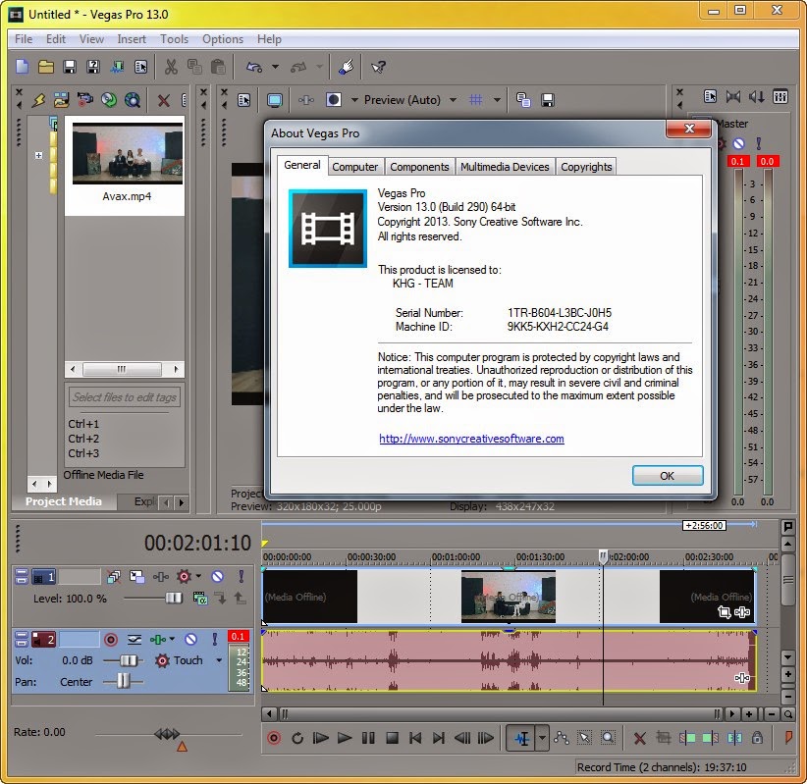Screen dimensions: 807x784
Task: Click the Video Preview on External Monitor icon
Action: click(274, 100)
